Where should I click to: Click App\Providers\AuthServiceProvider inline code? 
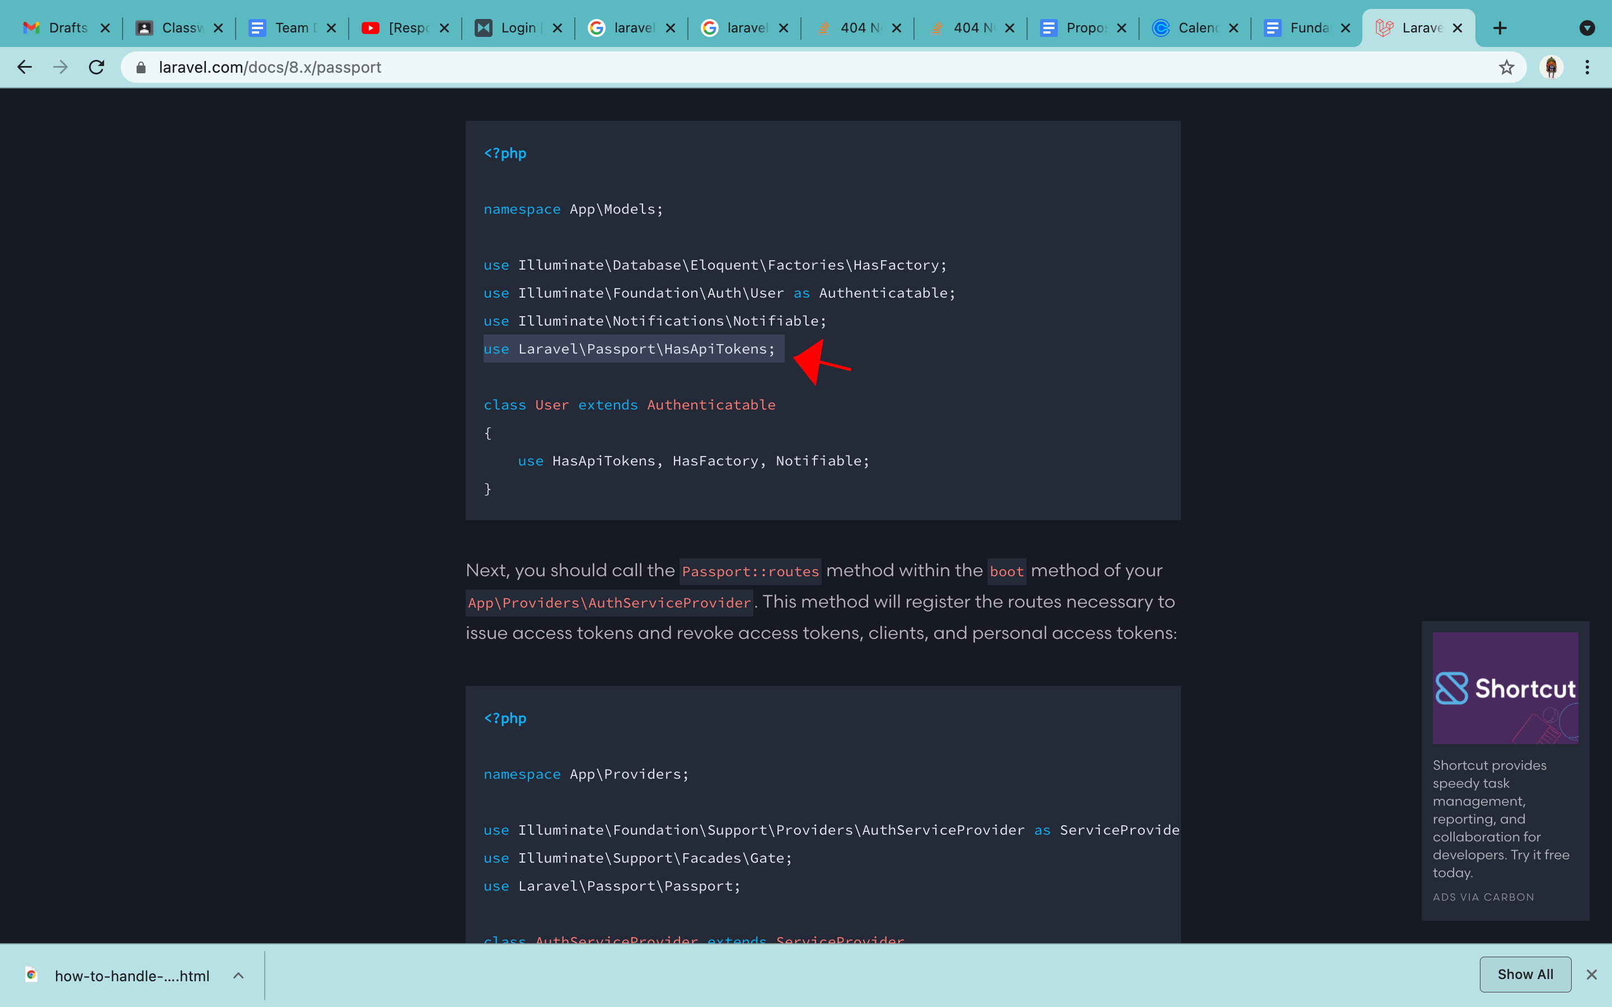click(x=610, y=603)
